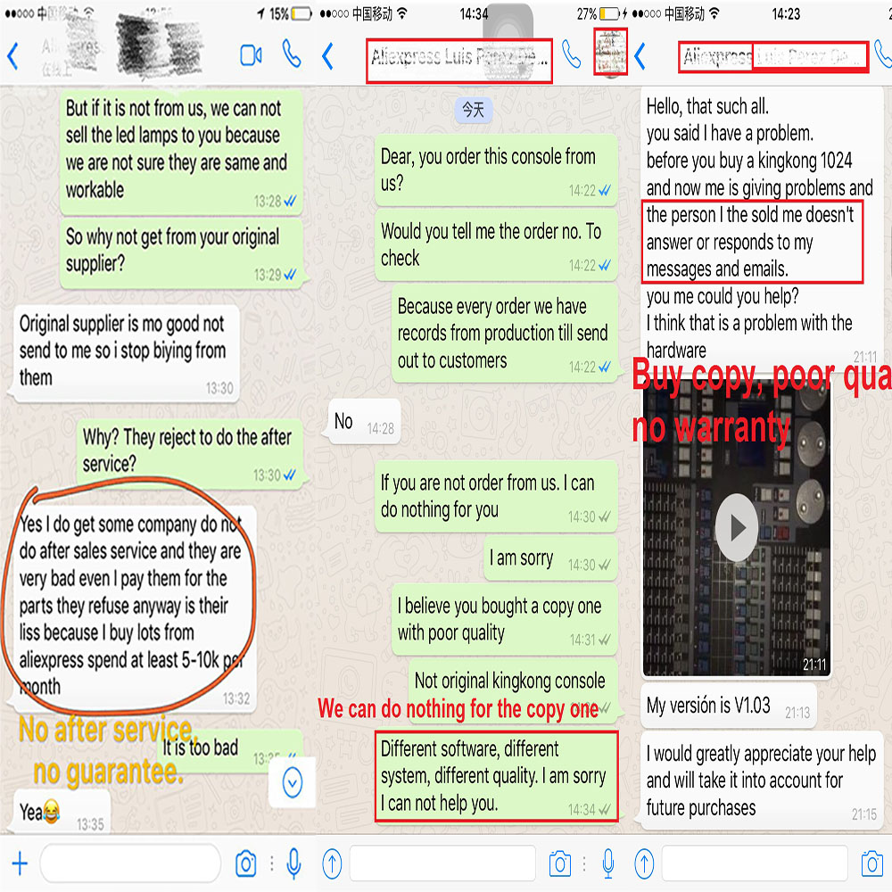Go back using right chat's back arrow
Image resolution: width=892 pixels, height=892 pixels.
point(640,56)
